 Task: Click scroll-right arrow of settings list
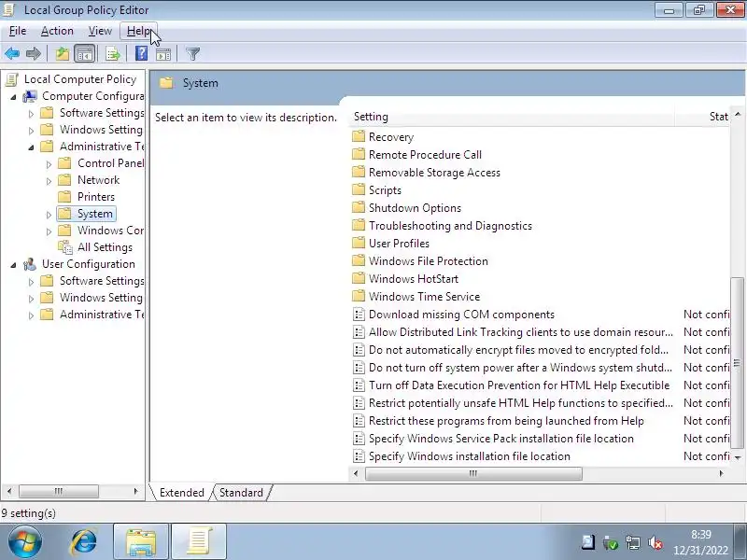[721, 473]
